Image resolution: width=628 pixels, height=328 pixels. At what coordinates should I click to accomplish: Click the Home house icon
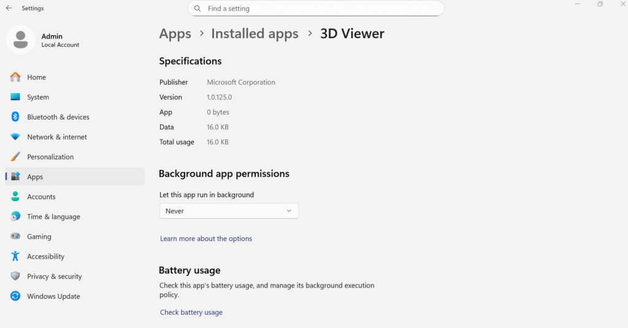[x=15, y=77]
